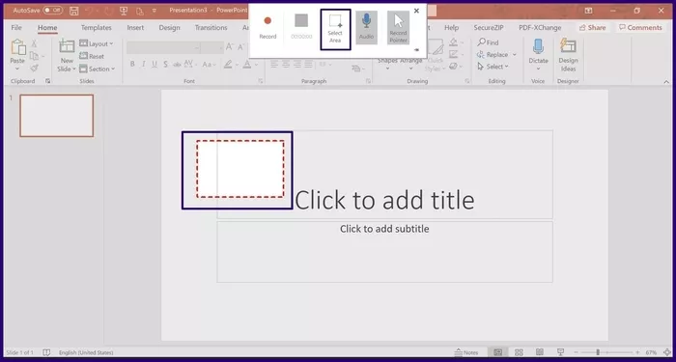Toggle Underline formatting
Viewport: 676px width, 362px height.
(155, 65)
